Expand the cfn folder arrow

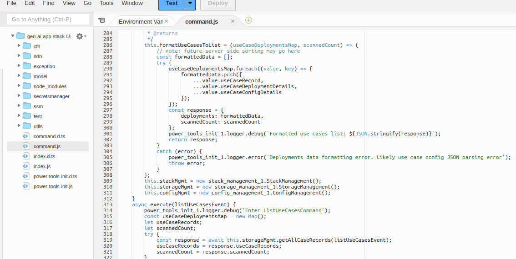19,46
